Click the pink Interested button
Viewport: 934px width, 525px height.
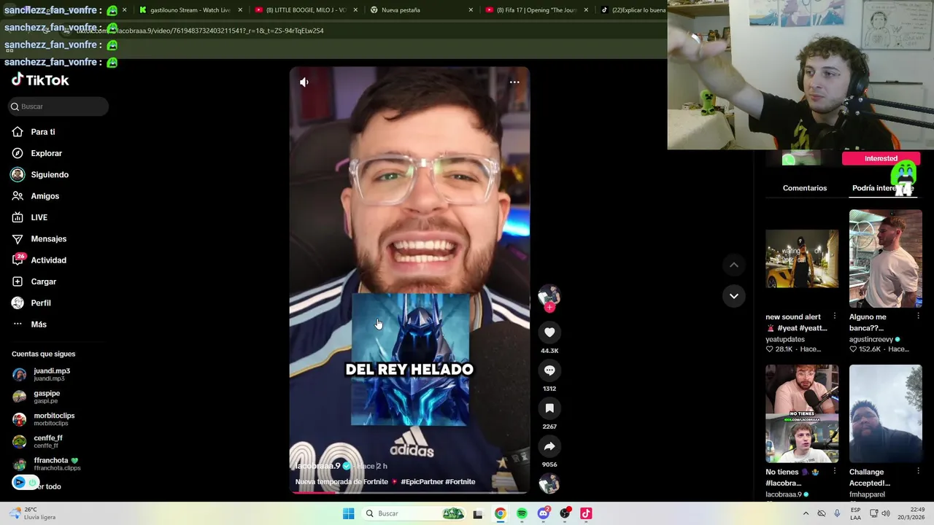click(881, 158)
